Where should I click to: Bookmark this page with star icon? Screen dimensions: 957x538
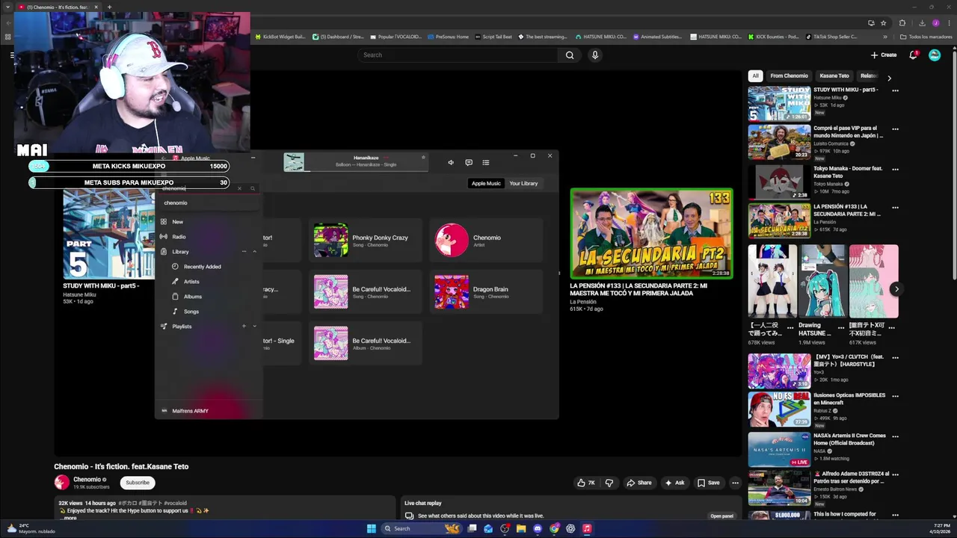tap(883, 23)
